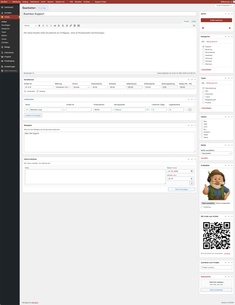
Task: Remove the supplier row with the red X
Action: (190, 110)
